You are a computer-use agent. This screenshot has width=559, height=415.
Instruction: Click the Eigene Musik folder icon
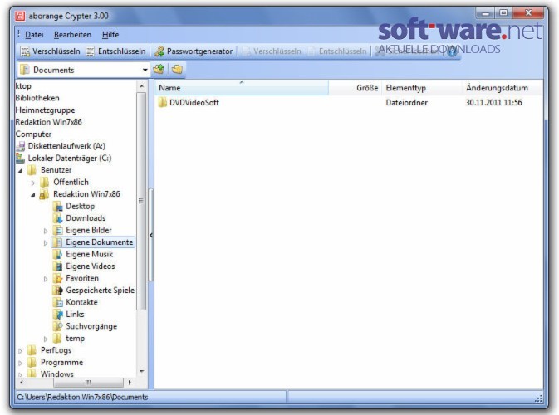point(57,254)
